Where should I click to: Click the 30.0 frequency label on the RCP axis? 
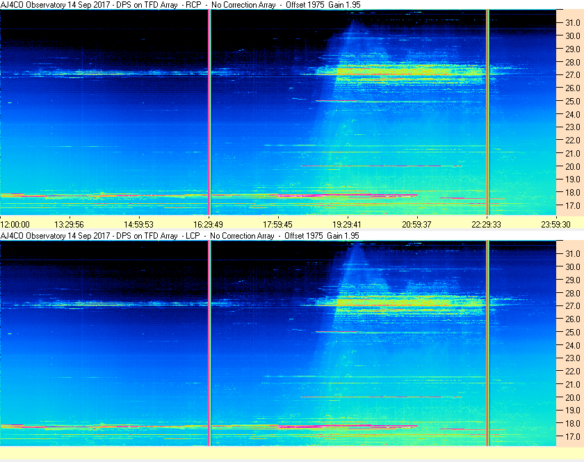tap(573, 35)
